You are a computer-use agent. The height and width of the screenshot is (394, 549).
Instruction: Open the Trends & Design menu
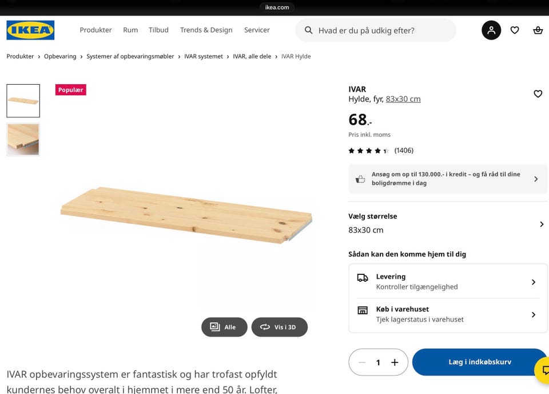[206, 30]
